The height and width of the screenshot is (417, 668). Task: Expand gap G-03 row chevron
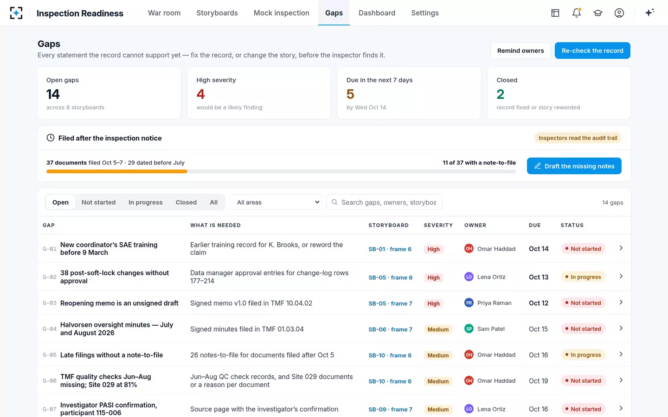[x=621, y=303]
